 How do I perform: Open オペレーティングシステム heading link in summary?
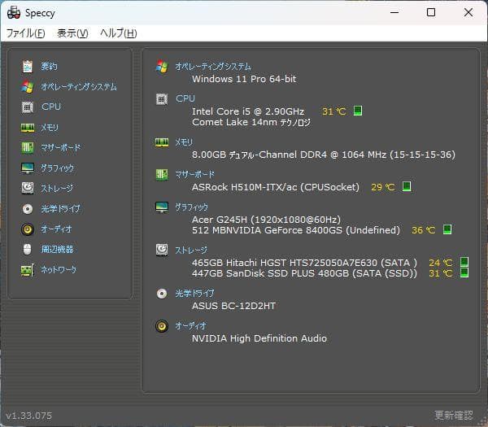pyautogui.click(x=213, y=67)
